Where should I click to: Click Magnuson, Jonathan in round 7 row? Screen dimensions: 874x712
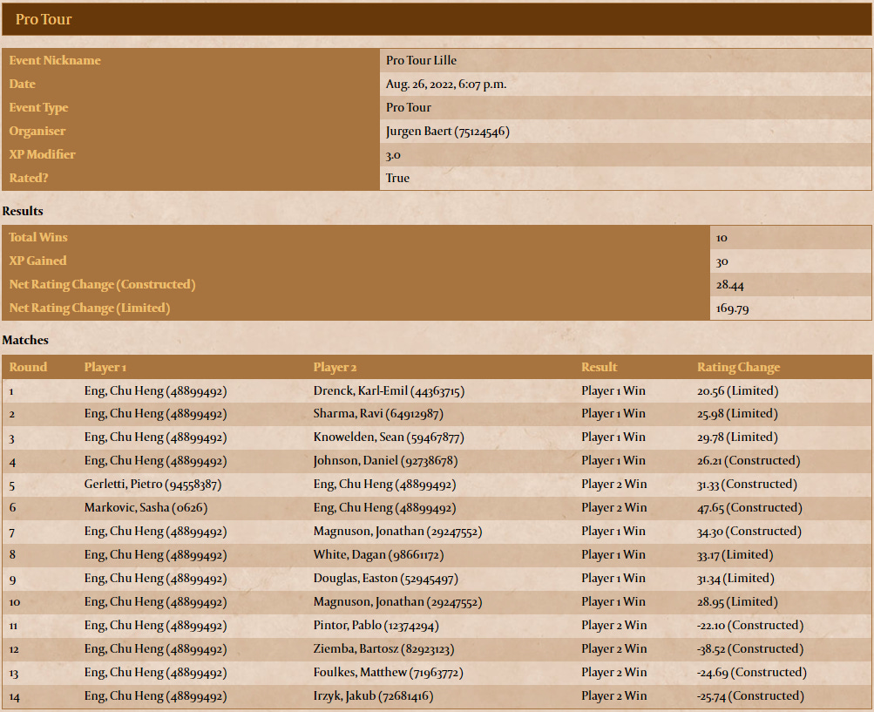[397, 532]
